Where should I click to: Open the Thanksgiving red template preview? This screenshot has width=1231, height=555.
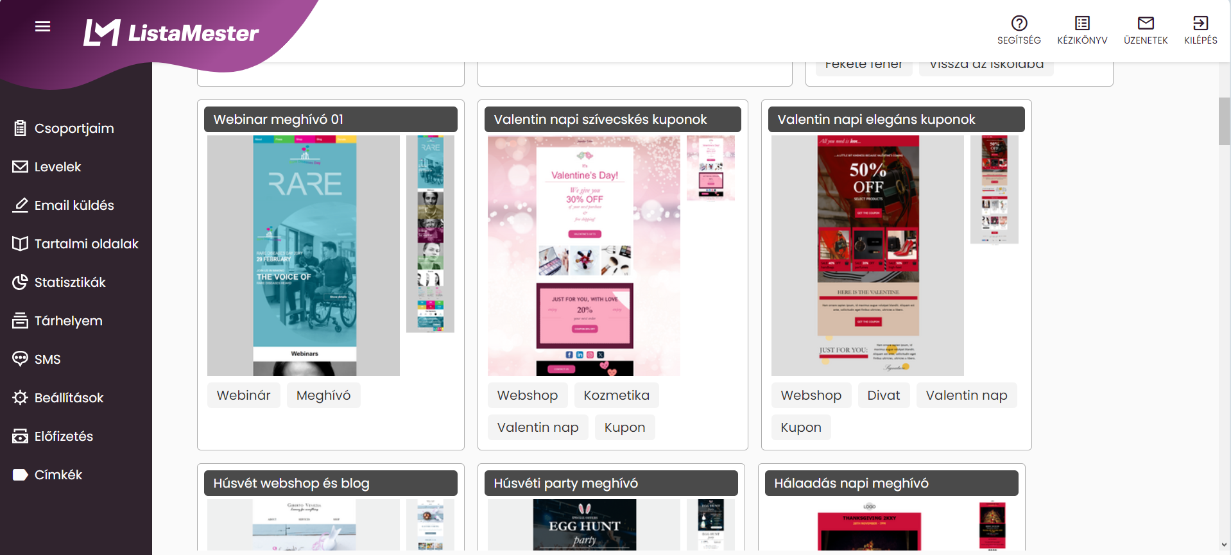click(x=869, y=525)
